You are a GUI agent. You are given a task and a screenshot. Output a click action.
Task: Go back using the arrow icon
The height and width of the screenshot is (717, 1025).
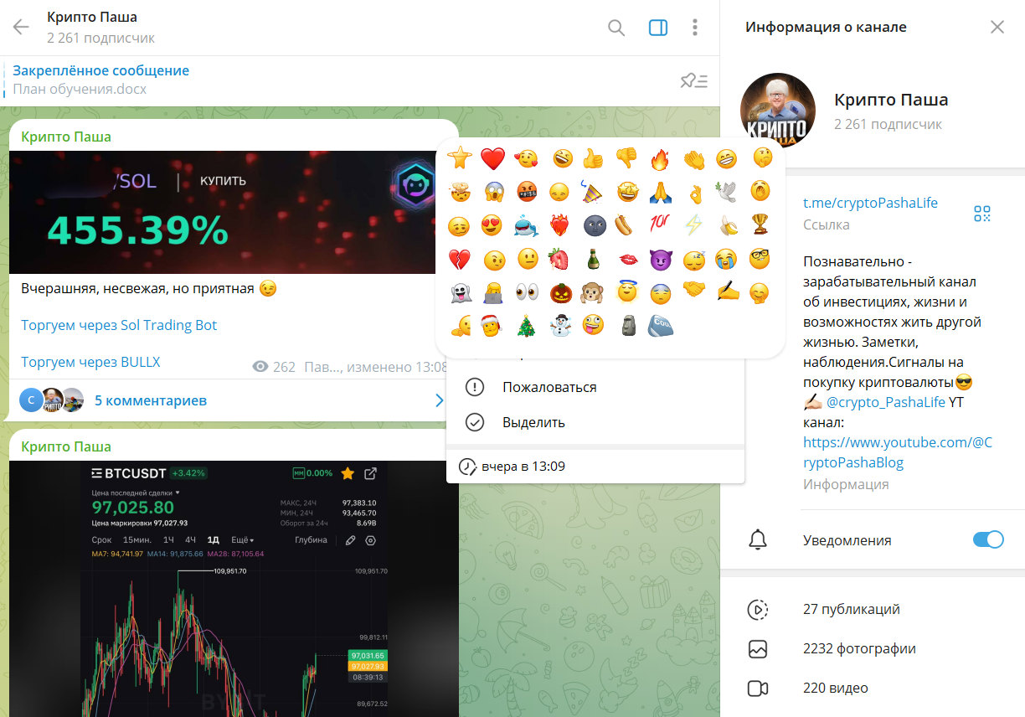[21, 27]
